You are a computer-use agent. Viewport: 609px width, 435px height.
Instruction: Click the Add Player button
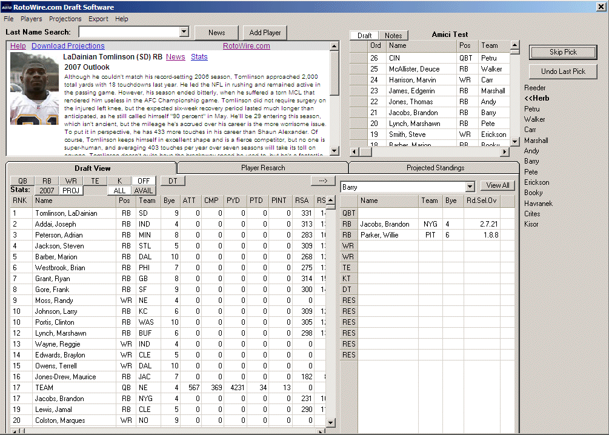coord(265,33)
